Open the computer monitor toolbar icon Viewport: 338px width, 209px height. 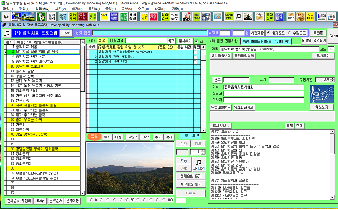click(17, 16)
